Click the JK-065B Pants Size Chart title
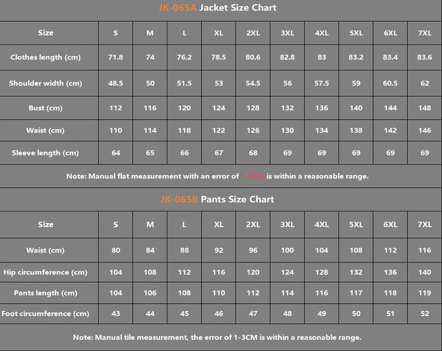This screenshot has height=351, width=442. pyautogui.click(x=217, y=199)
